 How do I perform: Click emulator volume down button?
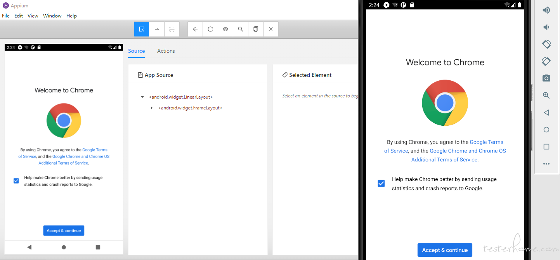[546, 27]
